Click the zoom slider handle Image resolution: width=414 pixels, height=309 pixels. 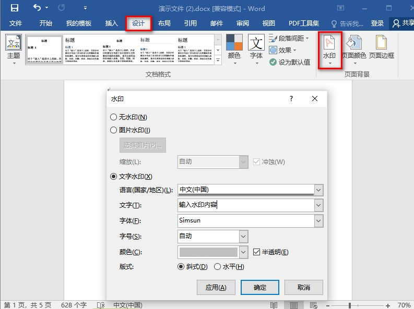[350, 305]
